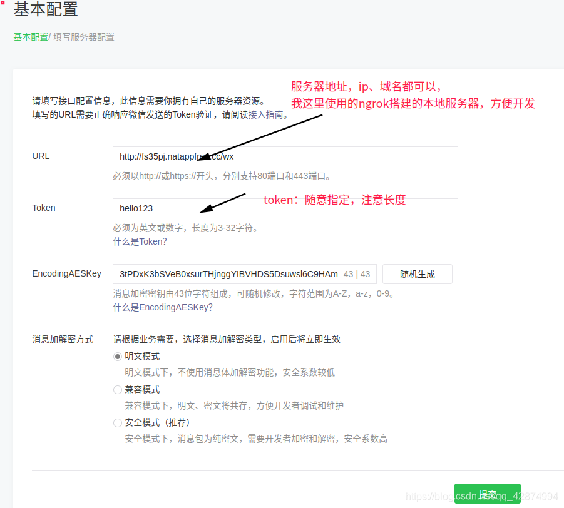Select the Token field label
Screen dimensions: 564x508
pyautogui.click(x=44, y=208)
